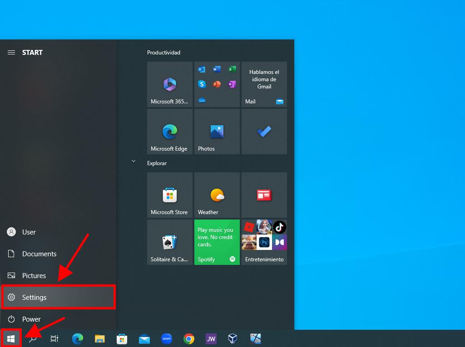Click the Windows Start button
The height and width of the screenshot is (347, 465).
(11, 338)
